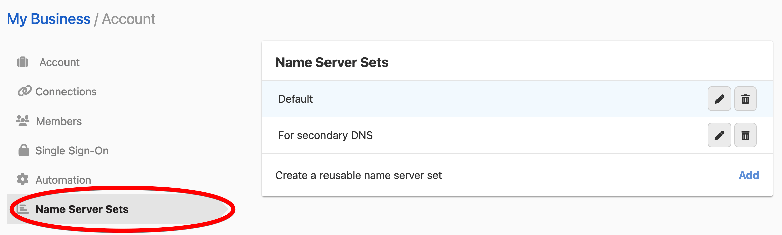Follow the My Business breadcrumb link

coord(49,19)
